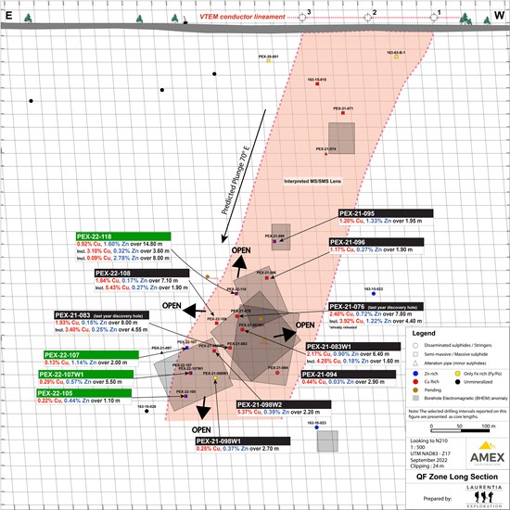The height and width of the screenshot is (510, 510).
Task: Click the note about selected drilling intervals
Action: pyautogui.click(x=457, y=414)
